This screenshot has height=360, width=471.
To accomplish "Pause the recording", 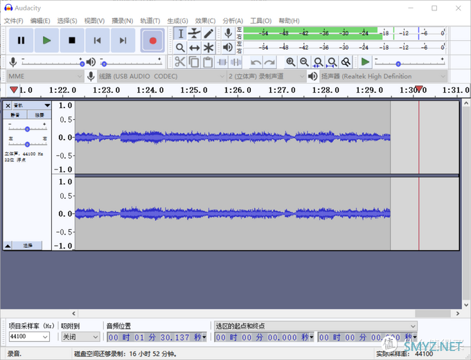I will click(21, 40).
